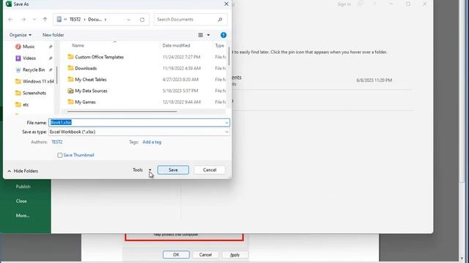
Task: Click OK in the background dialog
Action: tap(176, 255)
